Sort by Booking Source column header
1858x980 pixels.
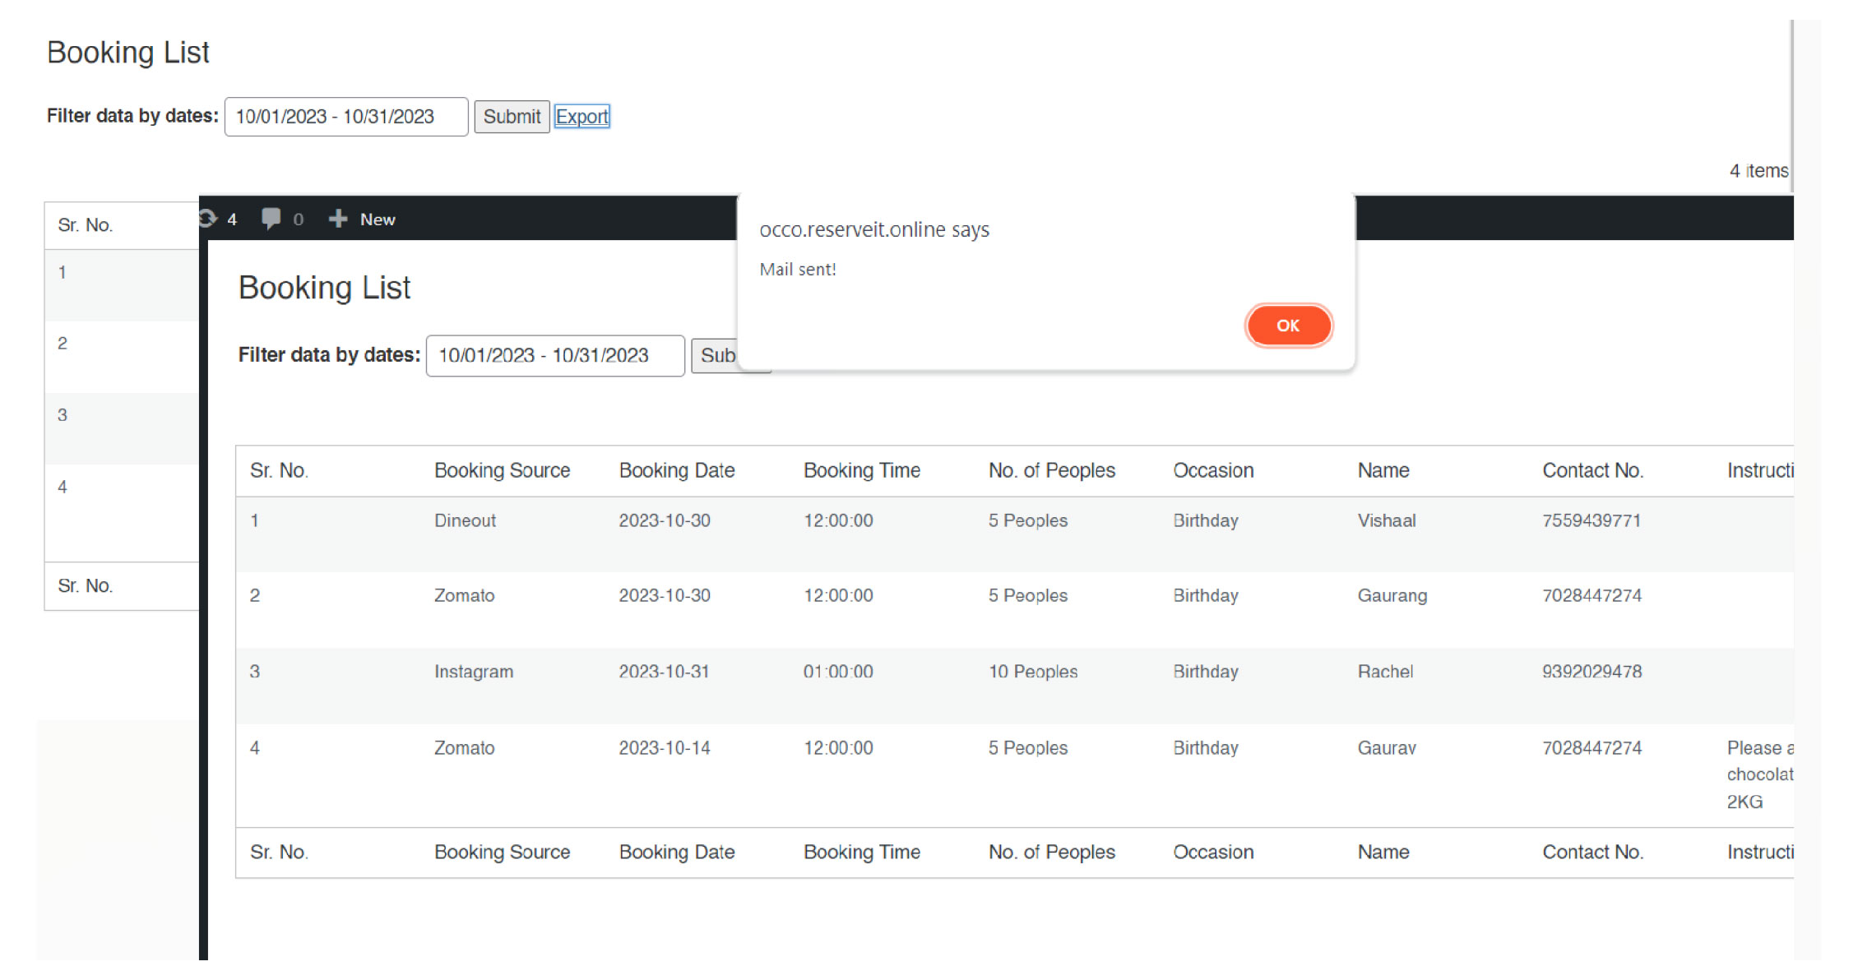(x=502, y=470)
